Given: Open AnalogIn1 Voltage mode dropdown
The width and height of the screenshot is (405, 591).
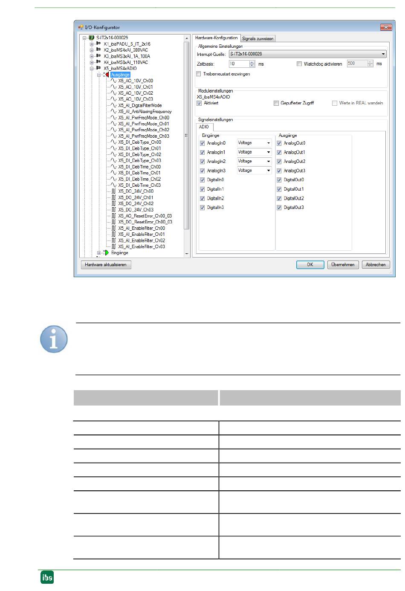Looking at the screenshot, I should point(254,152).
